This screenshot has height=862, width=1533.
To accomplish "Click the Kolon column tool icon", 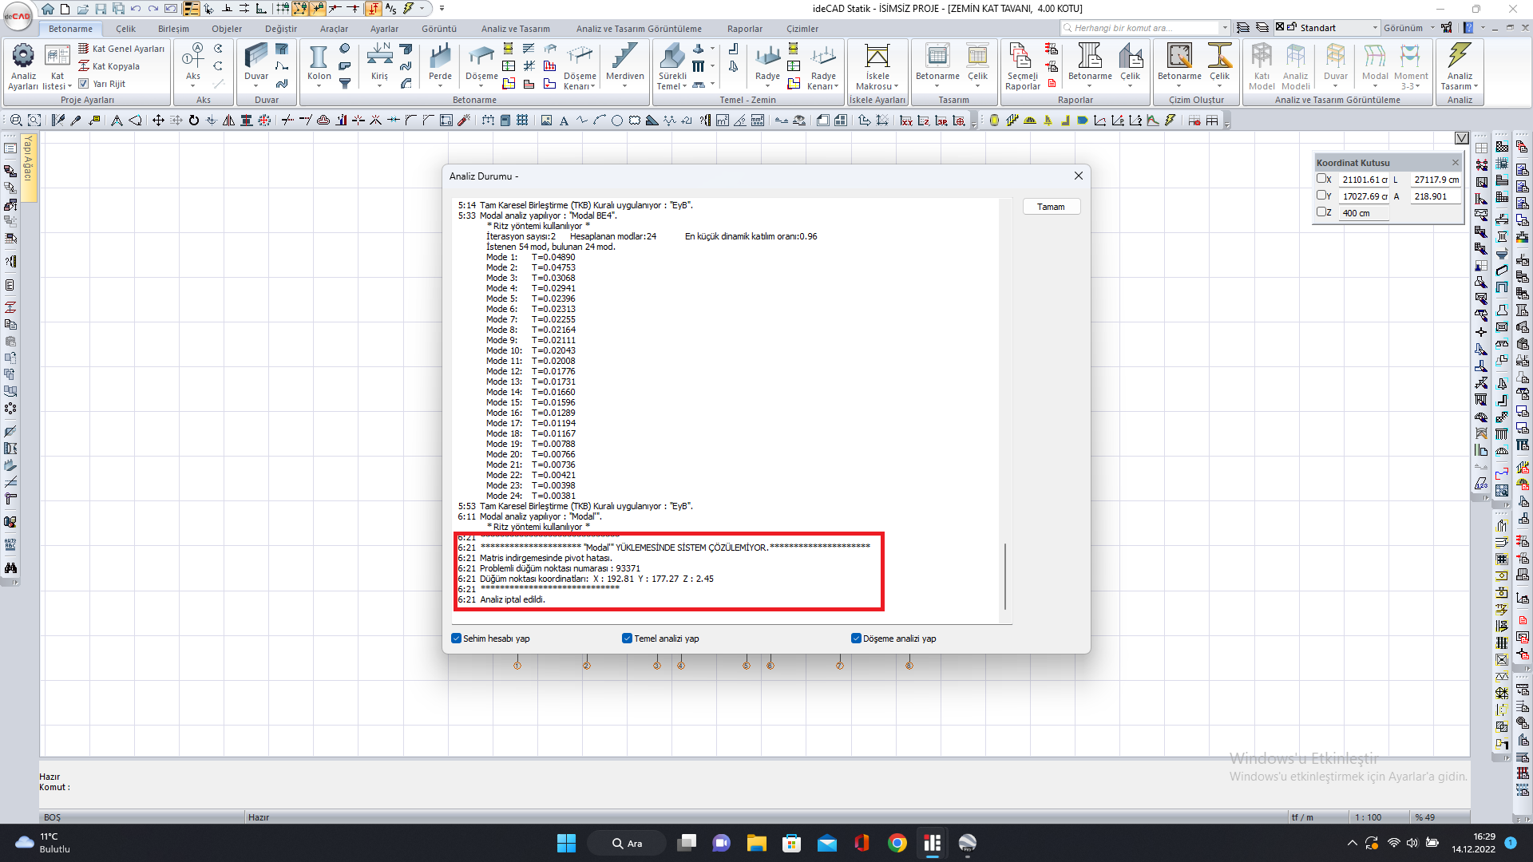I will click(x=319, y=57).
